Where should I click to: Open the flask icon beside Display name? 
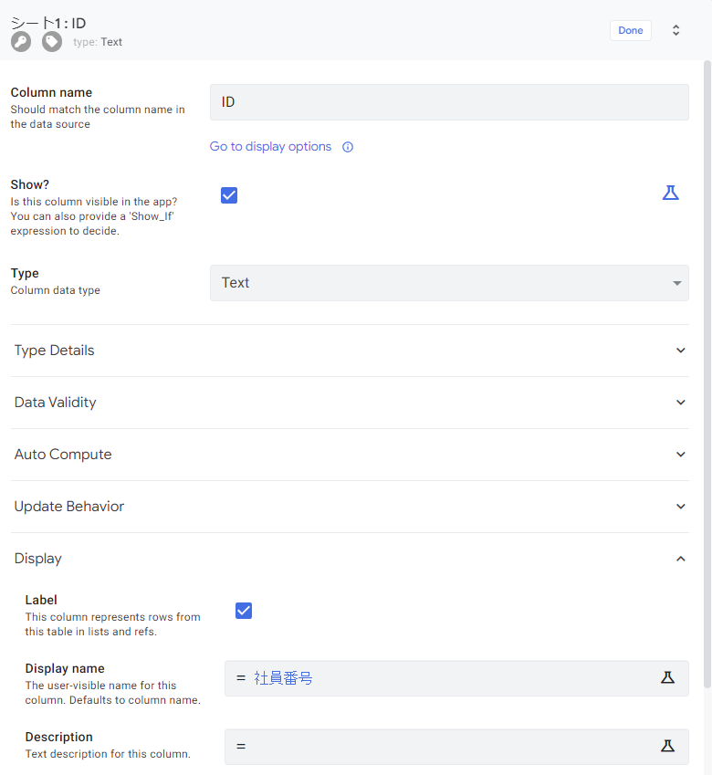tap(667, 677)
